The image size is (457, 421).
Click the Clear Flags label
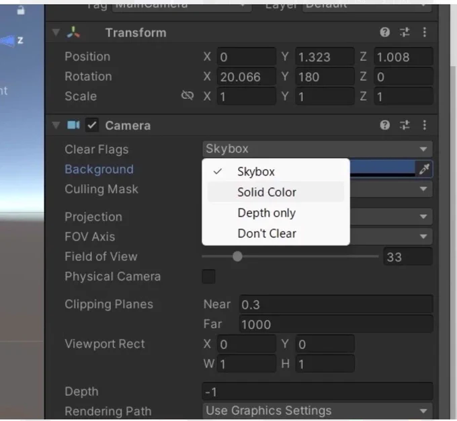[x=97, y=149]
